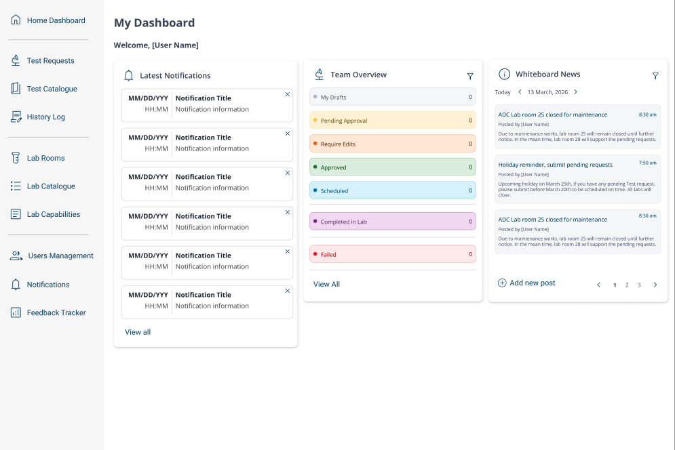Click the Lab Rooms test tube icon

tap(16, 158)
